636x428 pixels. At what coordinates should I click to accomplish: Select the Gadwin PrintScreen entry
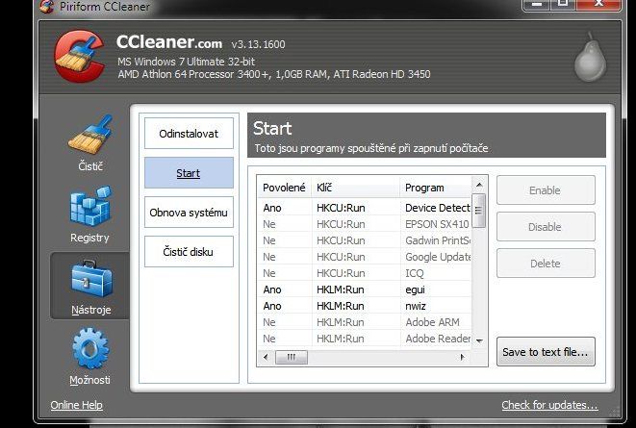(x=365, y=240)
